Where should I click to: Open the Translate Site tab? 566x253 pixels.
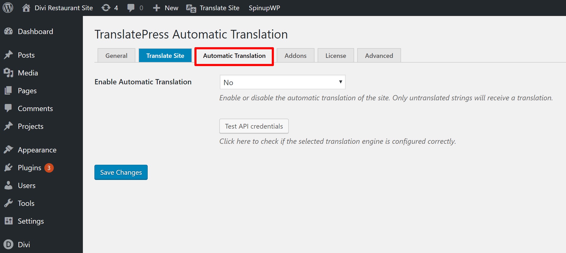[165, 56]
